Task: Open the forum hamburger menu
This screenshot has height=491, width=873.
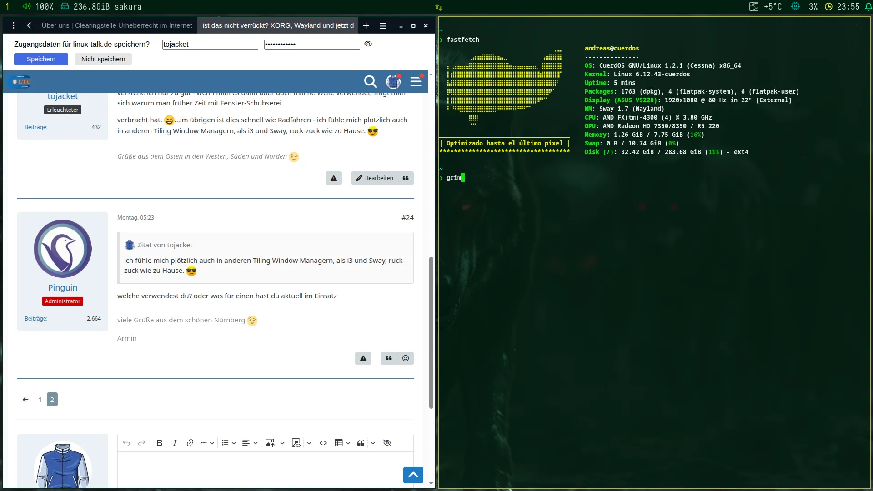Action: click(x=416, y=82)
